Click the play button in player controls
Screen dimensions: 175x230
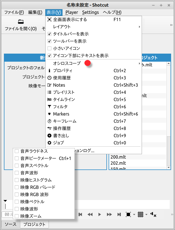click(x=99, y=214)
